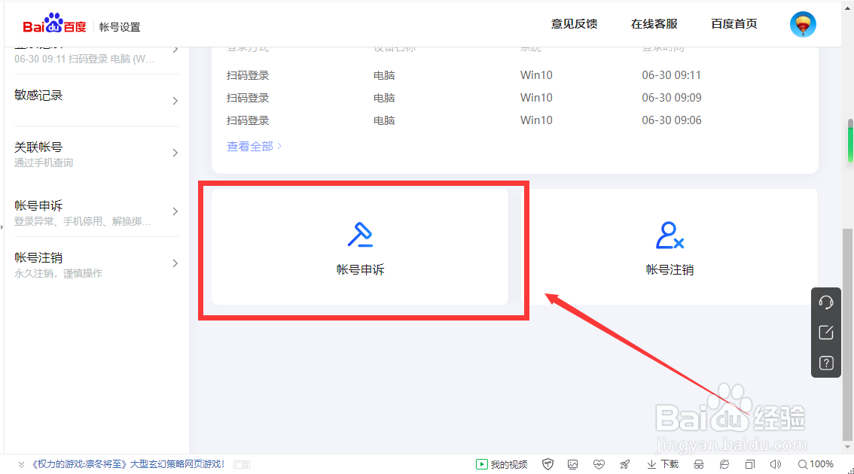854x474 pixels.
Task: Click the shield security icon in status bar
Action: [547, 464]
